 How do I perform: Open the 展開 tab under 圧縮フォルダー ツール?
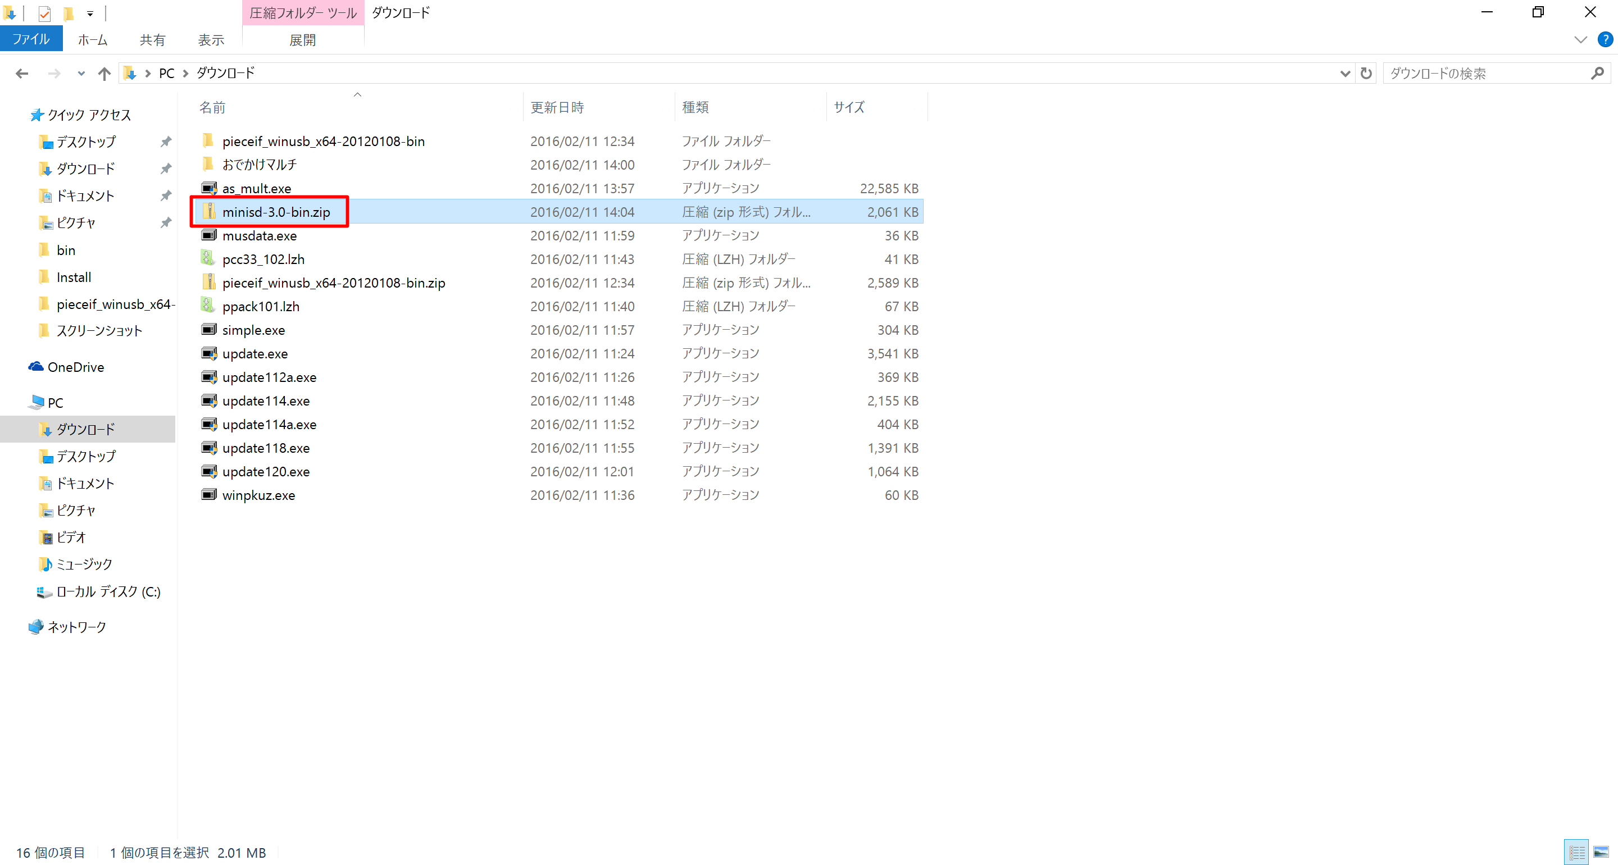click(302, 39)
